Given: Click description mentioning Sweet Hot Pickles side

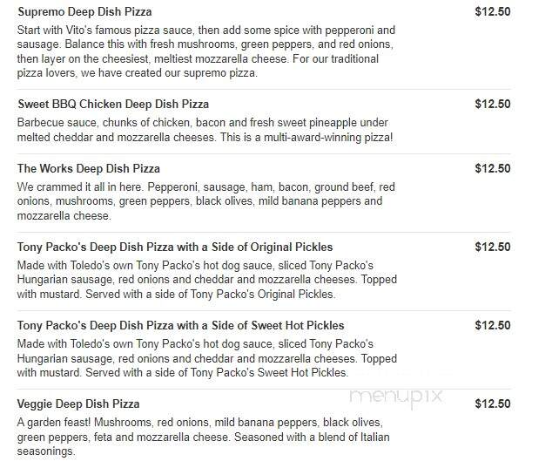Looking at the screenshot, I should (207, 358).
